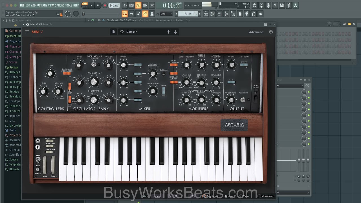
Task: Open the FILE menu in FL Studio
Action: pos(22,5)
